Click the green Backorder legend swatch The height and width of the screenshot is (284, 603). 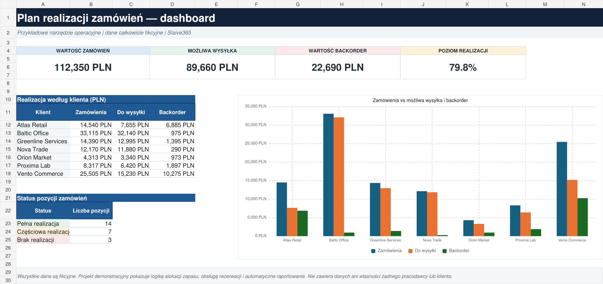444,251
